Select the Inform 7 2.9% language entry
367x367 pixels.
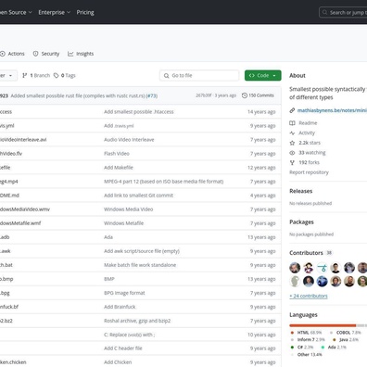[308, 339]
